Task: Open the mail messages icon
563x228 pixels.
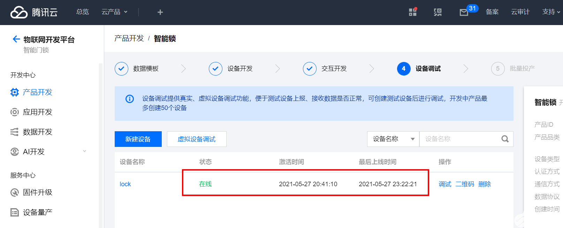Action: click(464, 13)
